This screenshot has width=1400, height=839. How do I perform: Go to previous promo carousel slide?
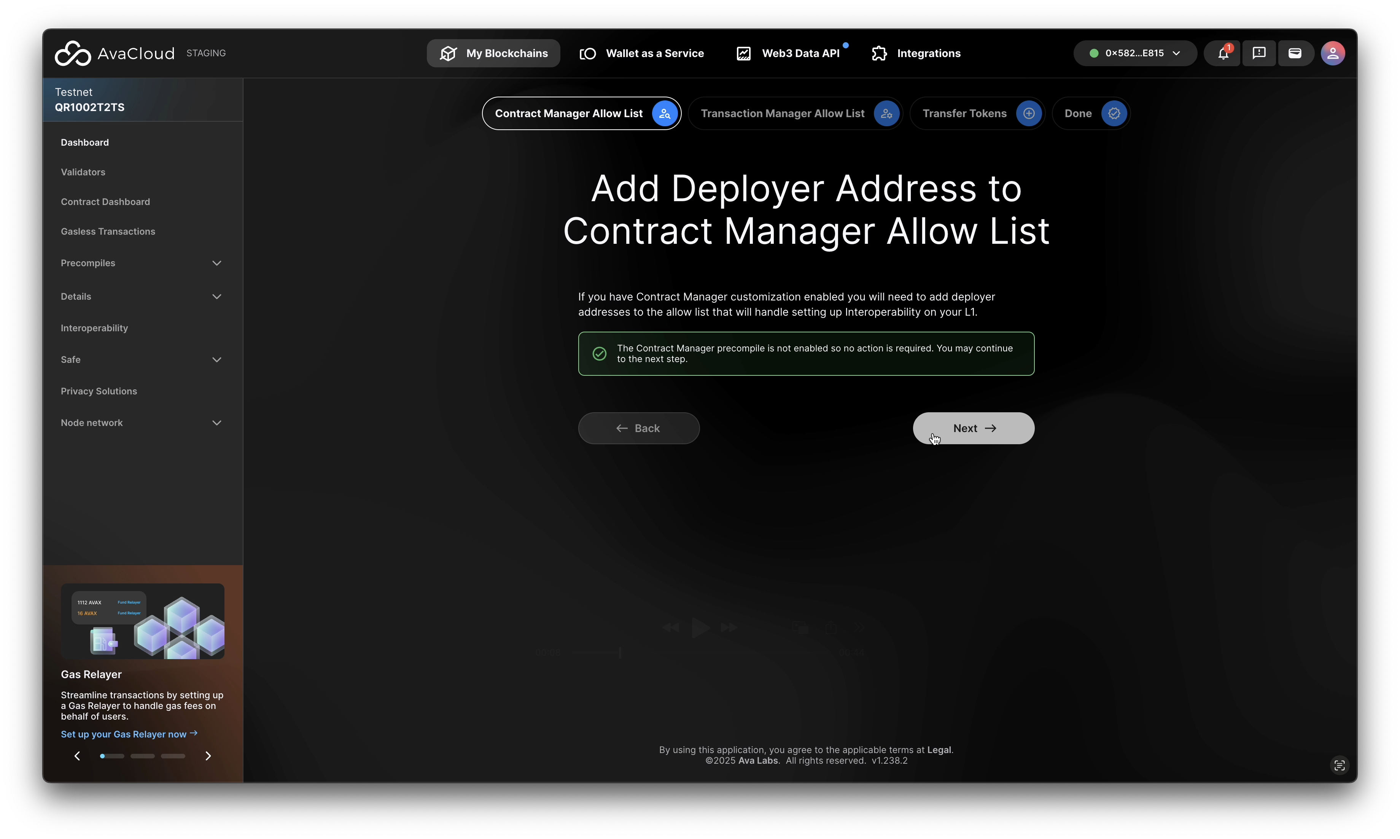coord(78,756)
